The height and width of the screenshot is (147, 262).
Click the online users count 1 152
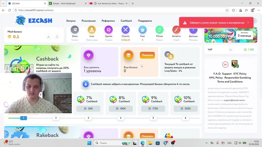248,50
